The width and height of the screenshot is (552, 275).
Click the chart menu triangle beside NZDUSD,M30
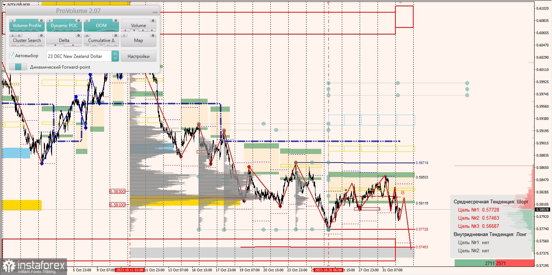[x=4, y=4]
